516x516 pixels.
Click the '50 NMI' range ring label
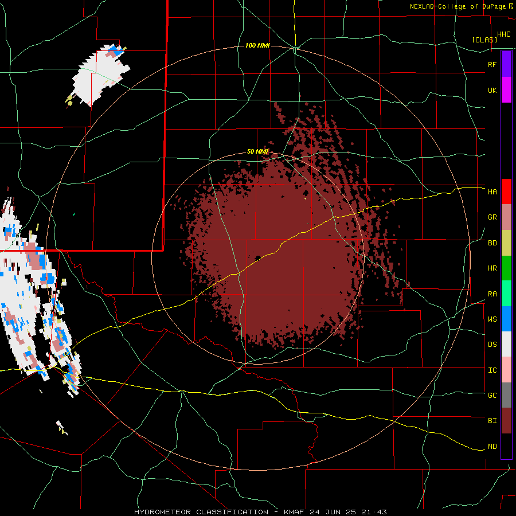point(257,151)
